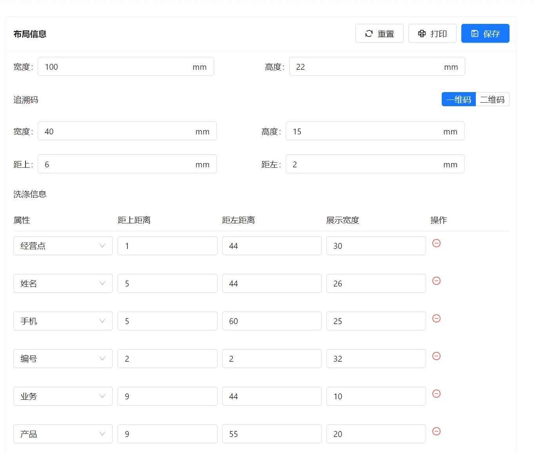
Task: Edit 展示宽度 value 25 for 手机
Action: (x=376, y=321)
